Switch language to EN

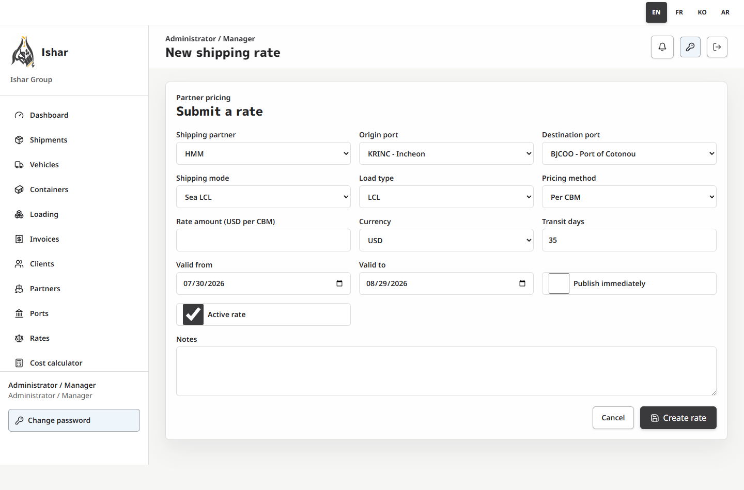pyautogui.click(x=656, y=12)
